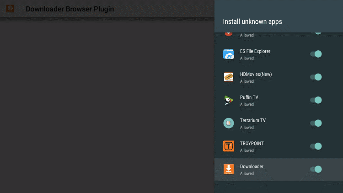343x193 pixels.
Task: Toggle Downloader install unknown apps switch
Action: (316, 169)
